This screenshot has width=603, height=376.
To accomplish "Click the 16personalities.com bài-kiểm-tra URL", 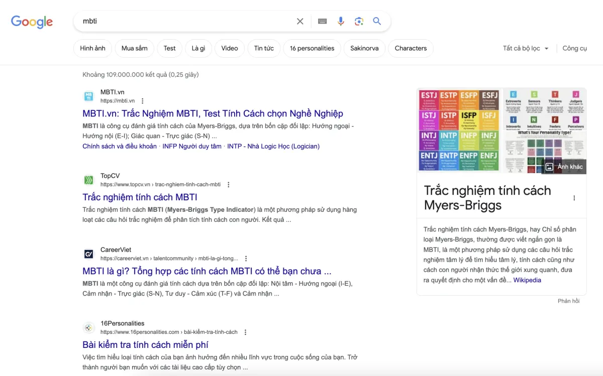I will 169,332.
